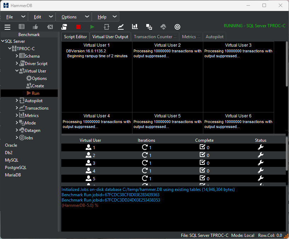Click the Datagen pyramid toolbar icon
The height and width of the screenshot is (239, 289).
pyautogui.click(x=163, y=27)
